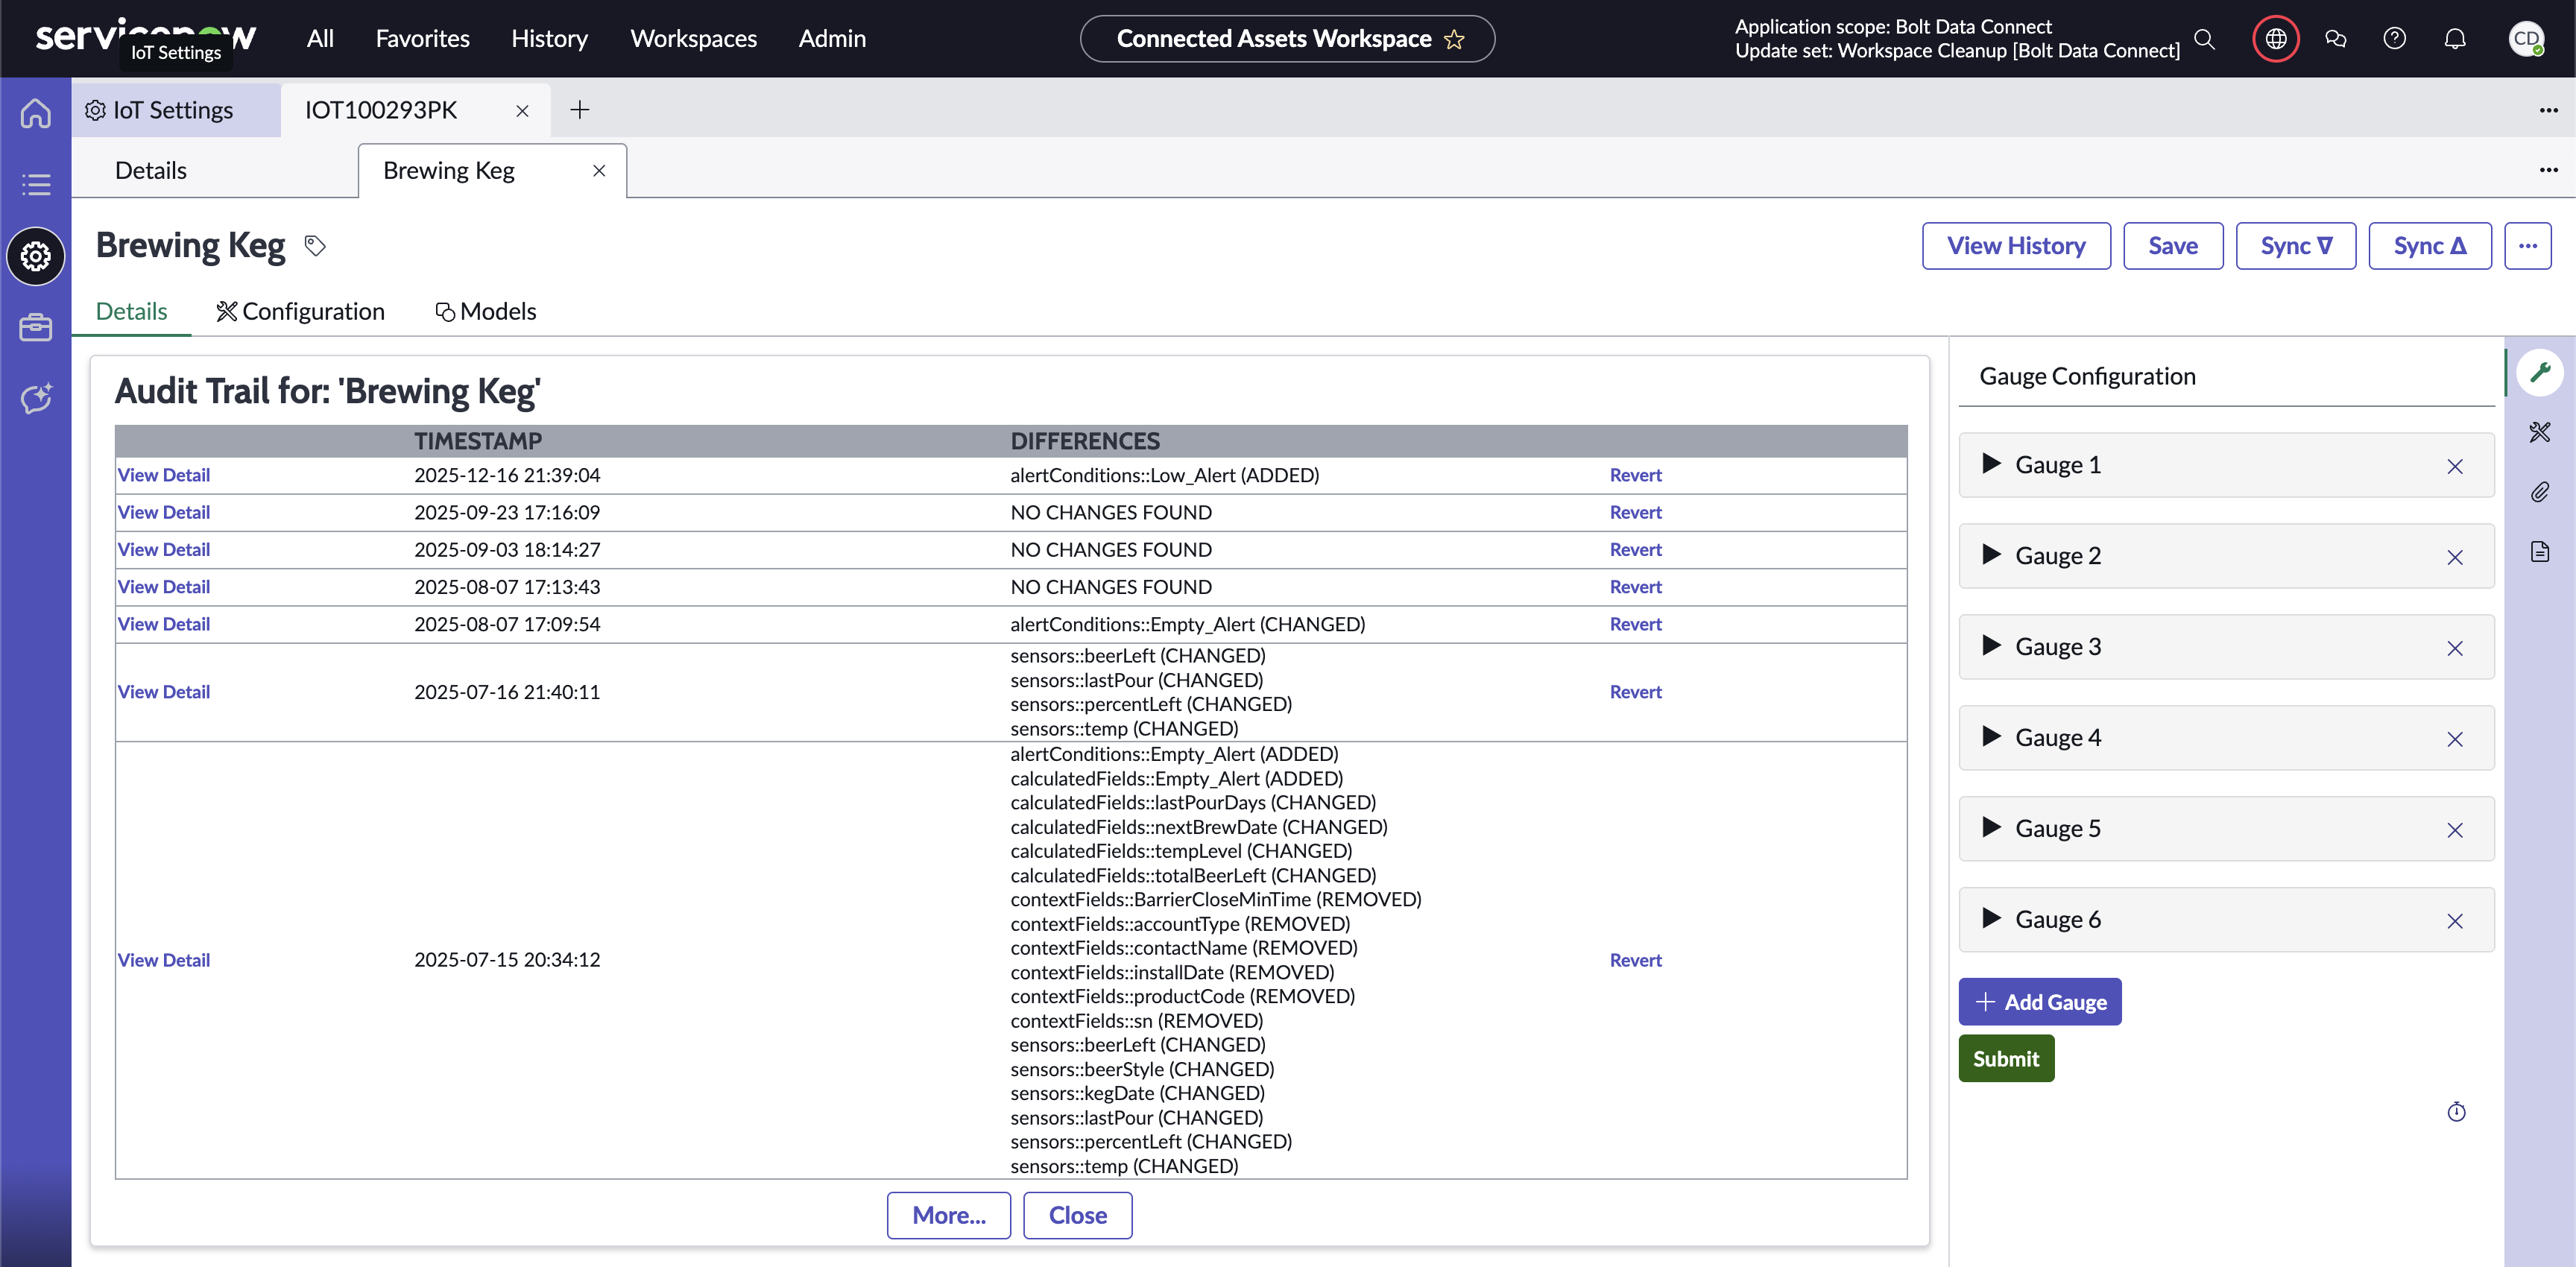Remove Gauge 5 with its X icon
Screen dimensions: 2576x1267
click(x=2454, y=830)
